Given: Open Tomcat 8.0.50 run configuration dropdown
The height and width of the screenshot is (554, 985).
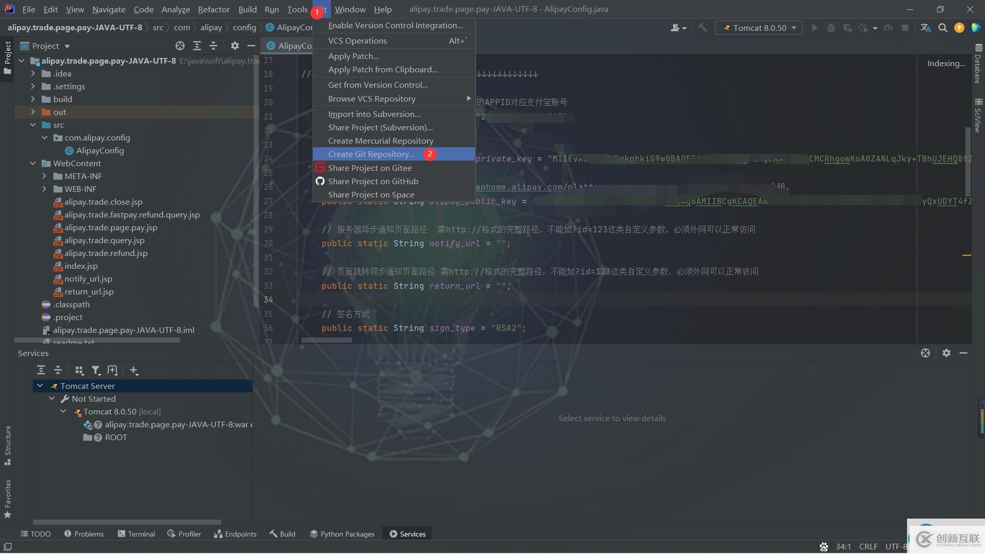Looking at the screenshot, I should [x=759, y=28].
